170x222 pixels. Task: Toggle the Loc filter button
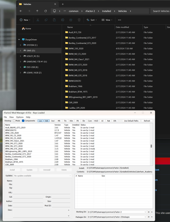(x=40, y=121)
